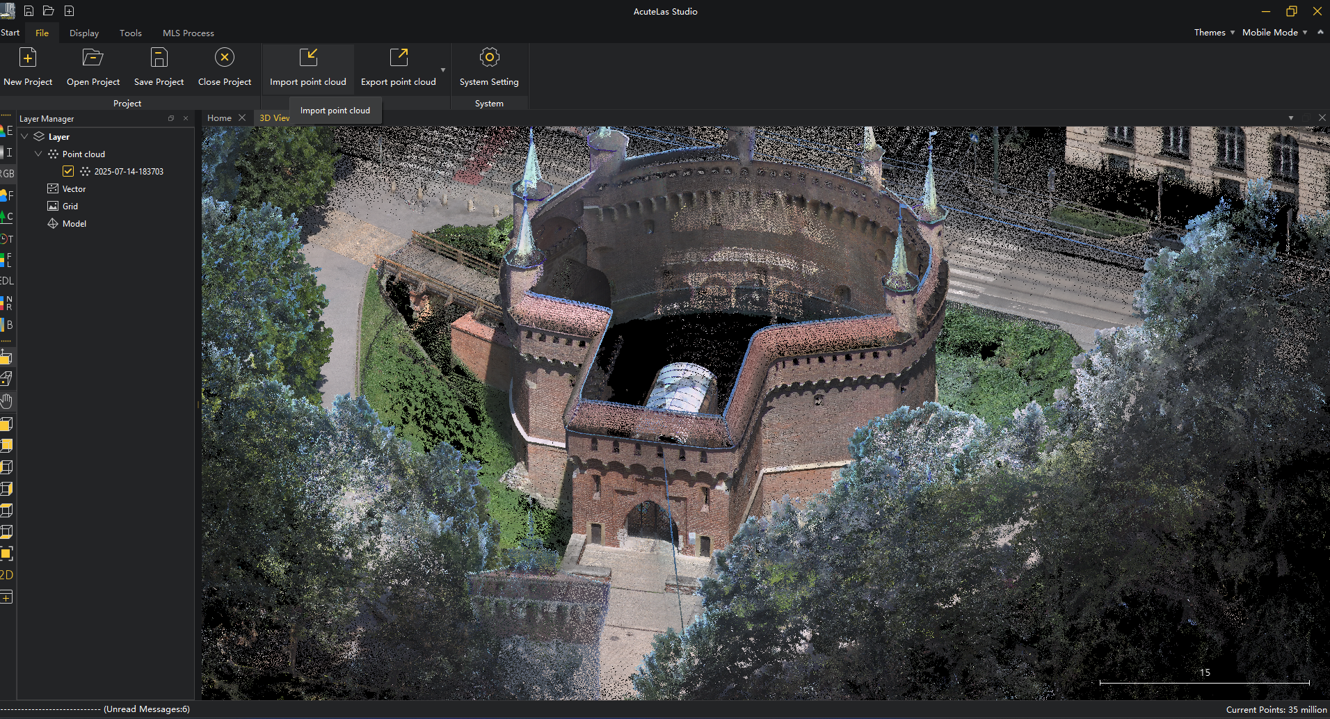Uncheck the 2025-07-14-183703 point cloud layer
The width and height of the screenshot is (1330, 719).
pos(68,171)
